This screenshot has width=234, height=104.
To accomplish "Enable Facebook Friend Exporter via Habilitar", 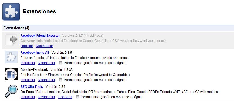I will [27, 46].
